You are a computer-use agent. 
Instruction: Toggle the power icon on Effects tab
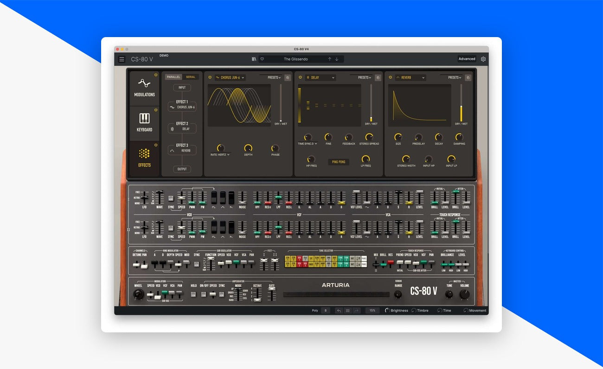156,145
